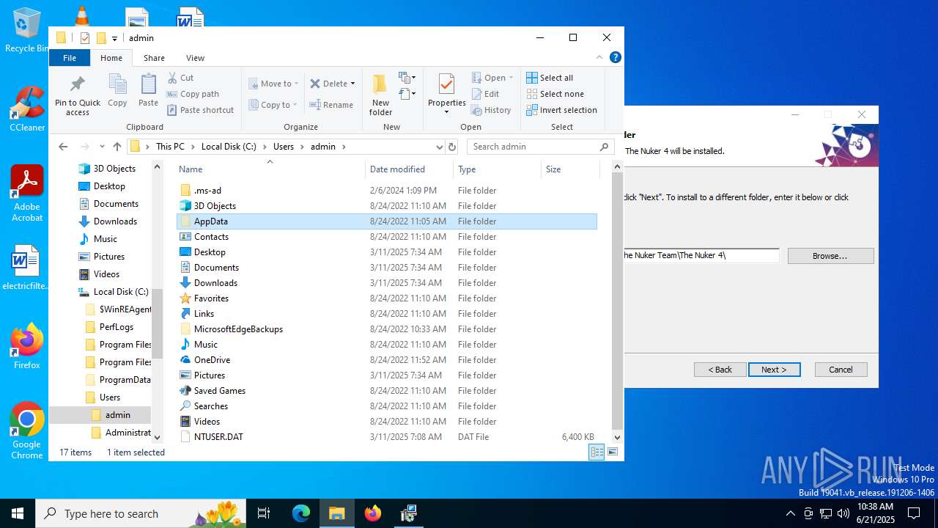Select the Searches folder
Viewport: 938px width, 528px height.
(x=387, y=406)
